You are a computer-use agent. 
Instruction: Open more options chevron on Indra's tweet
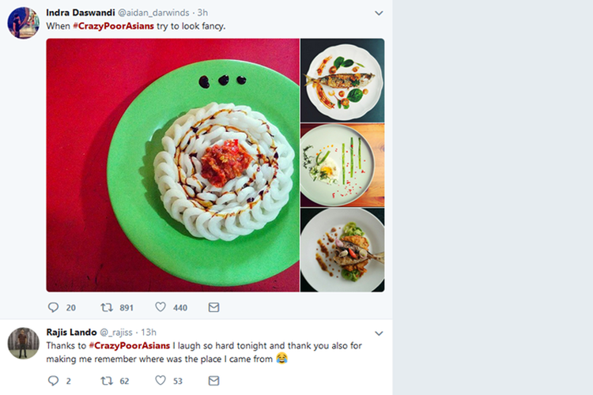(379, 13)
